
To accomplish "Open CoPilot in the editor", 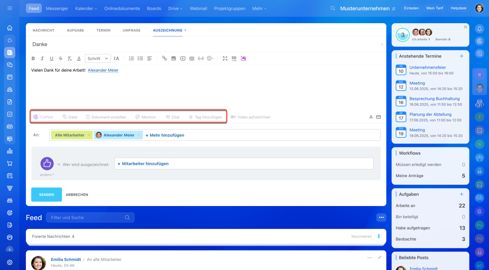I will pyautogui.click(x=43, y=117).
